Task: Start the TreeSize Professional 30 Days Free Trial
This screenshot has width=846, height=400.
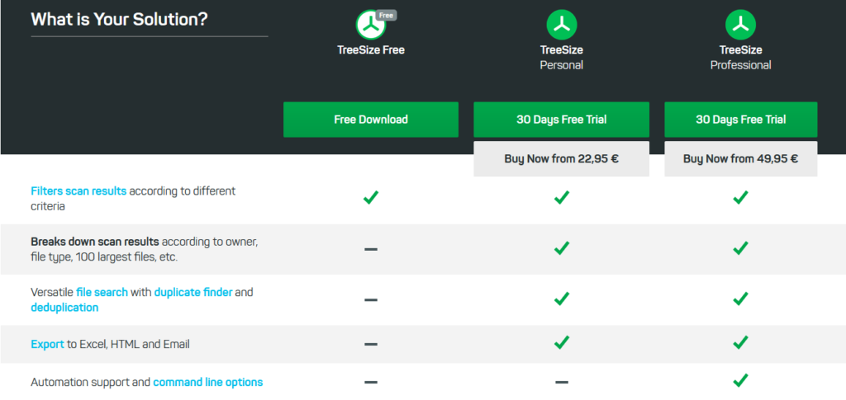Action: pos(740,120)
